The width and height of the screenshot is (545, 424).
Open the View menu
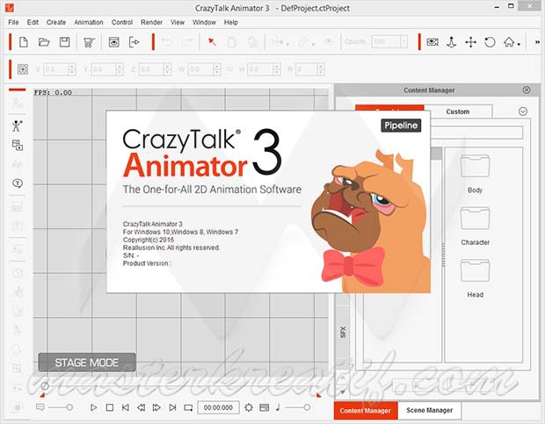point(178,22)
